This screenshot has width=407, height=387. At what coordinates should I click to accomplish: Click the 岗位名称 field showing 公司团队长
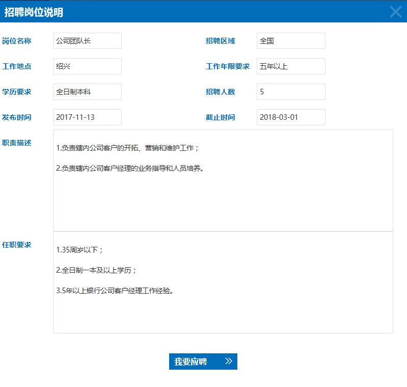[x=87, y=41]
